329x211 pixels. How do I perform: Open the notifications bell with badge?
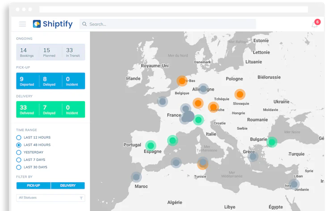tap(315, 24)
